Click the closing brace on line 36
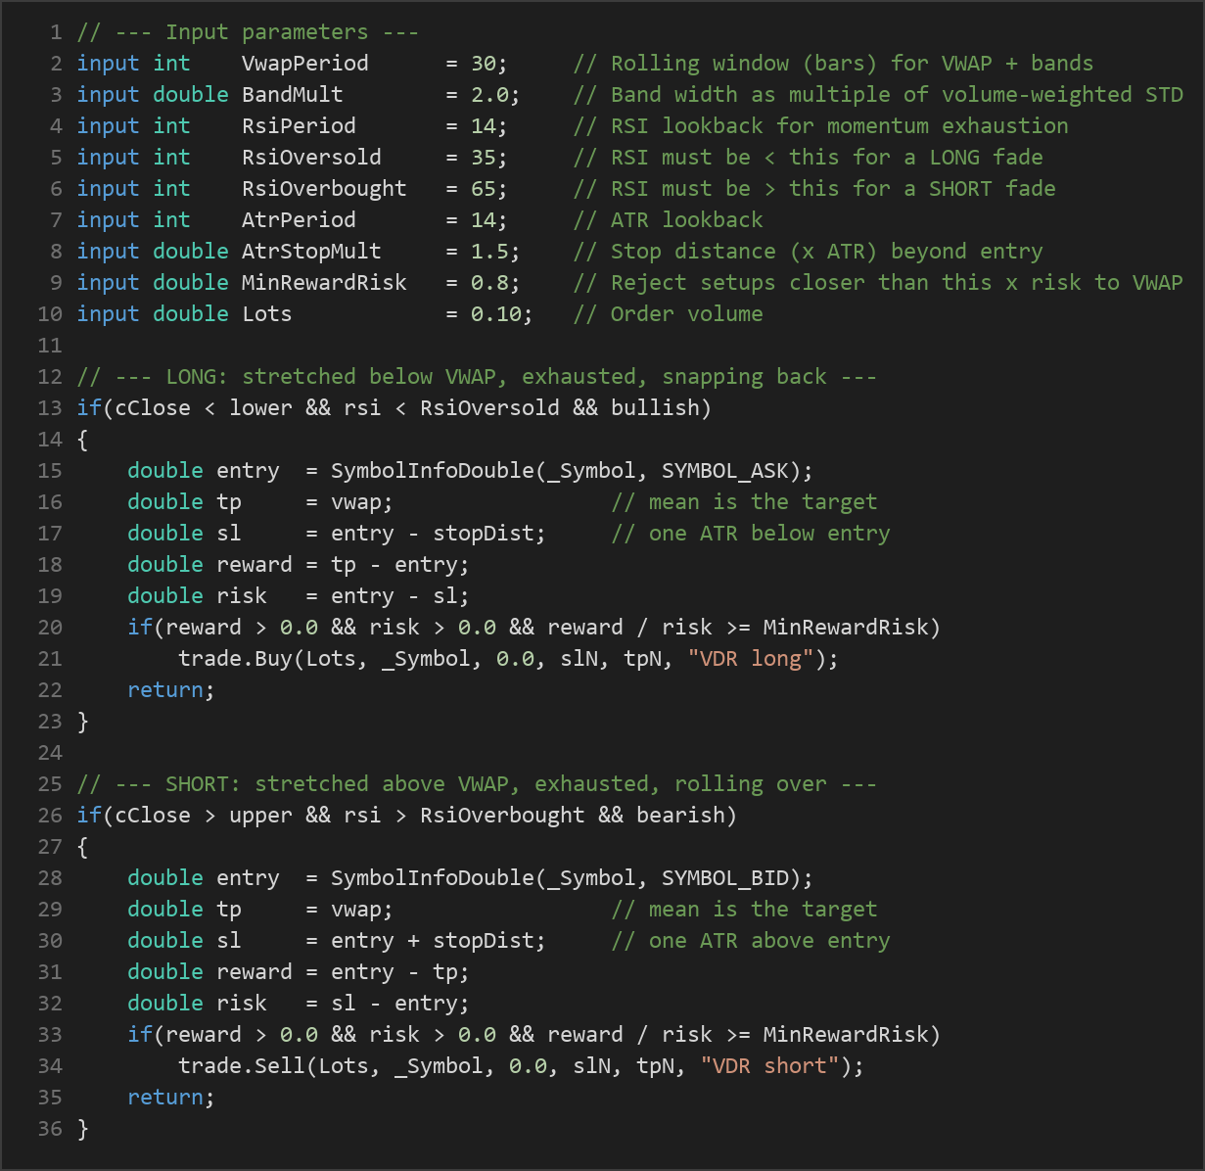The height and width of the screenshot is (1171, 1205). tap(82, 1129)
